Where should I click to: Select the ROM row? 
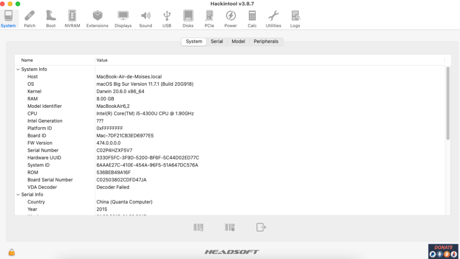pyautogui.click(x=230, y=172)
